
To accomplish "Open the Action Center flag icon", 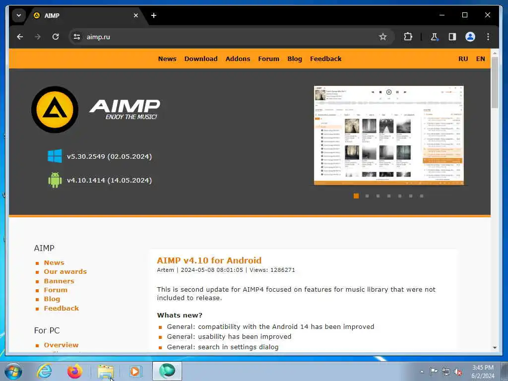I will pyautogui.click(x=433, y=372).
